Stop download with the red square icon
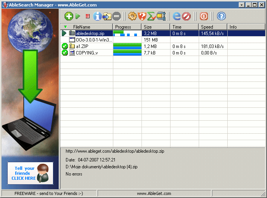This screenshot has width=267, height=198. (x=87, y=16)
